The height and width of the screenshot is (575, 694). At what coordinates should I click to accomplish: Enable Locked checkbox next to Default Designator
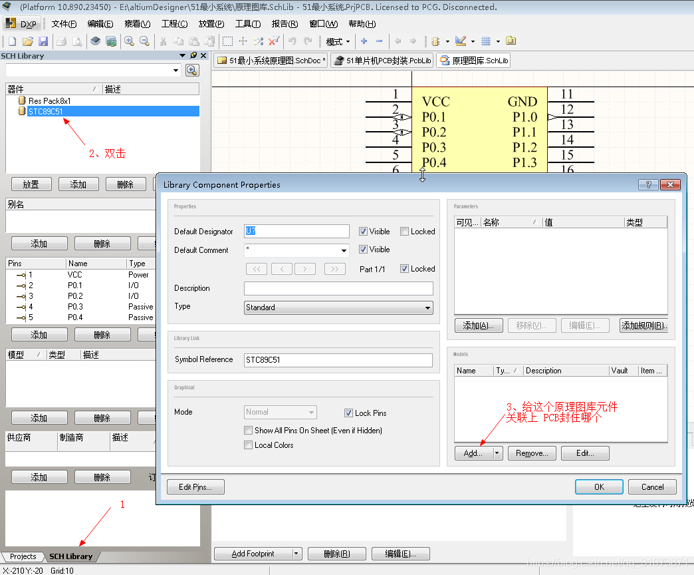404,232
